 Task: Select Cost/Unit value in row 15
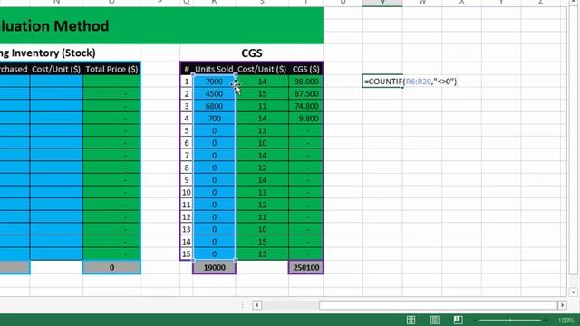(262, 254)
